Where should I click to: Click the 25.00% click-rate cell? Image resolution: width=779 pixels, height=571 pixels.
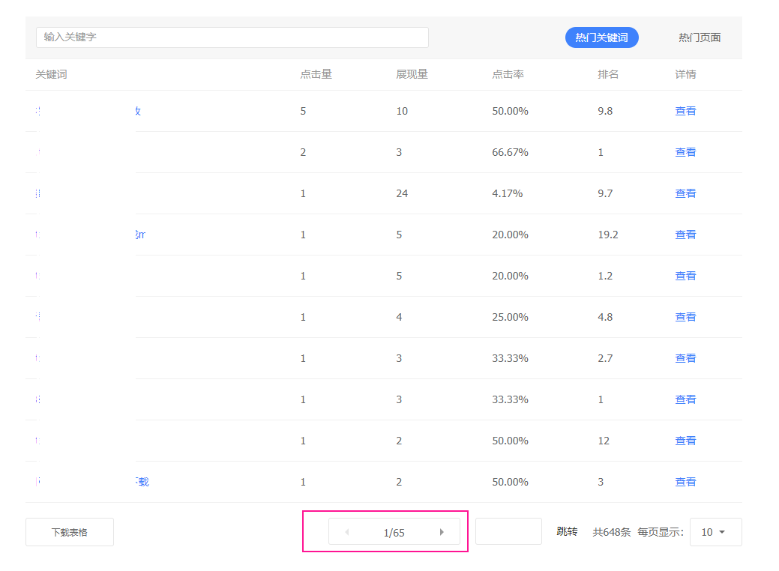[x=511, y=317]
